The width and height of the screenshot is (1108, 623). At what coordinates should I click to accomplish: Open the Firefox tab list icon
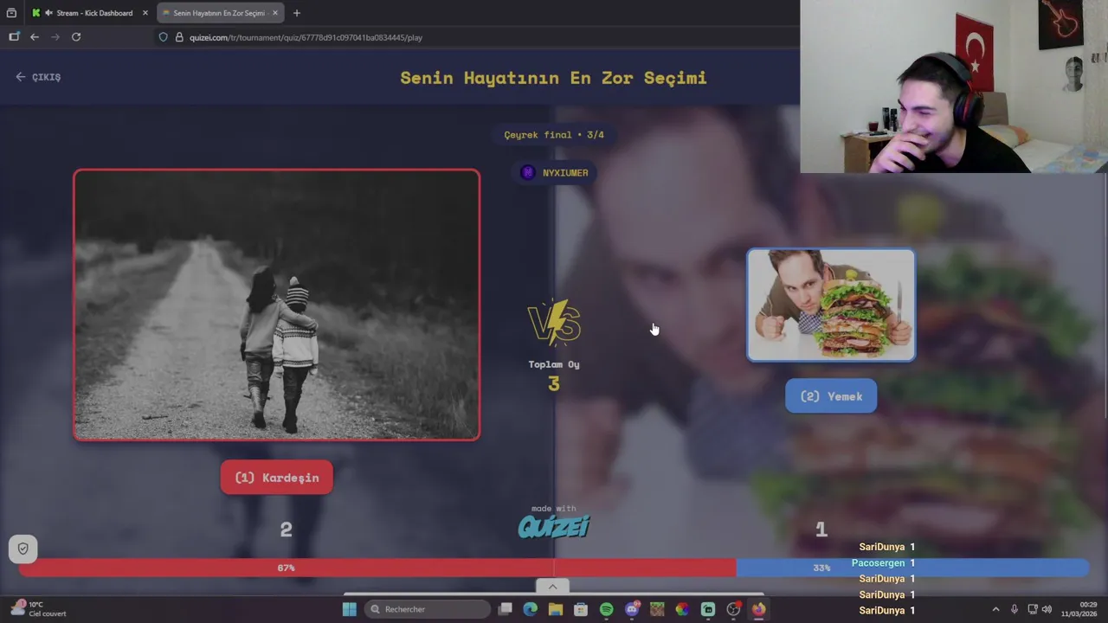[11, 13]
